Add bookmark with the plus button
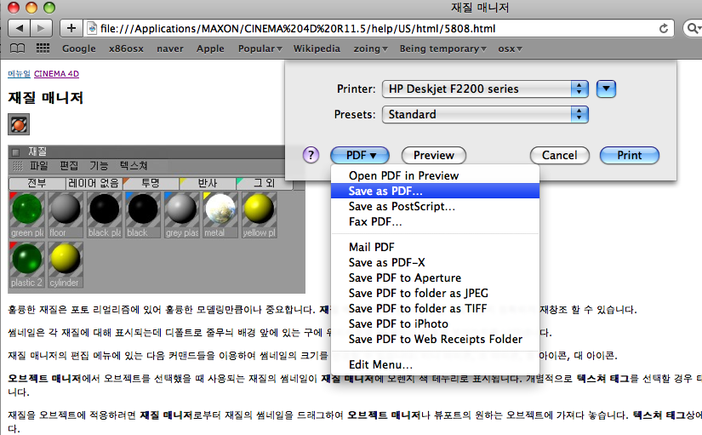This screenshot has height=435, width=702. click(71, 28)
